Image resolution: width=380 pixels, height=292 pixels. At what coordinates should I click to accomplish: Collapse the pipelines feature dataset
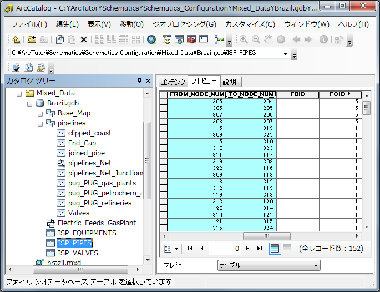click(40, 124)
